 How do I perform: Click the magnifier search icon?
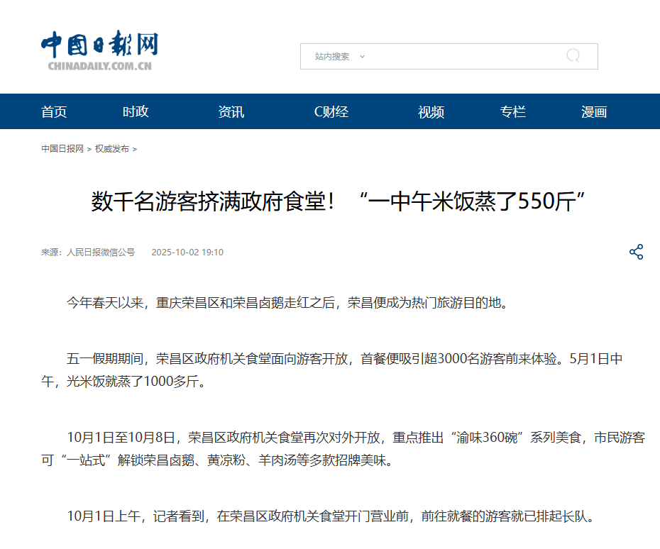[x=573, y=56]
